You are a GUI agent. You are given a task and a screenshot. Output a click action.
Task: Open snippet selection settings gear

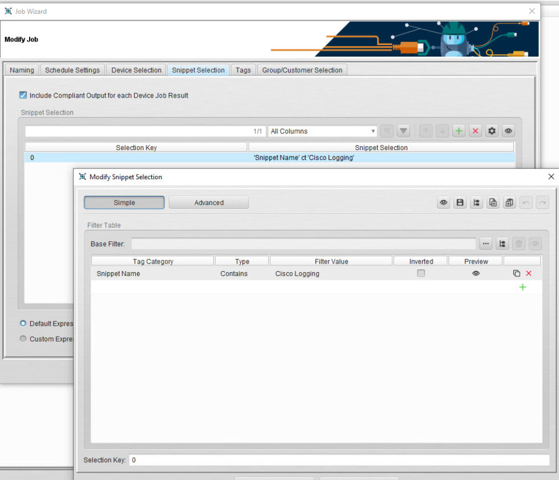click(x=492, y=131)
